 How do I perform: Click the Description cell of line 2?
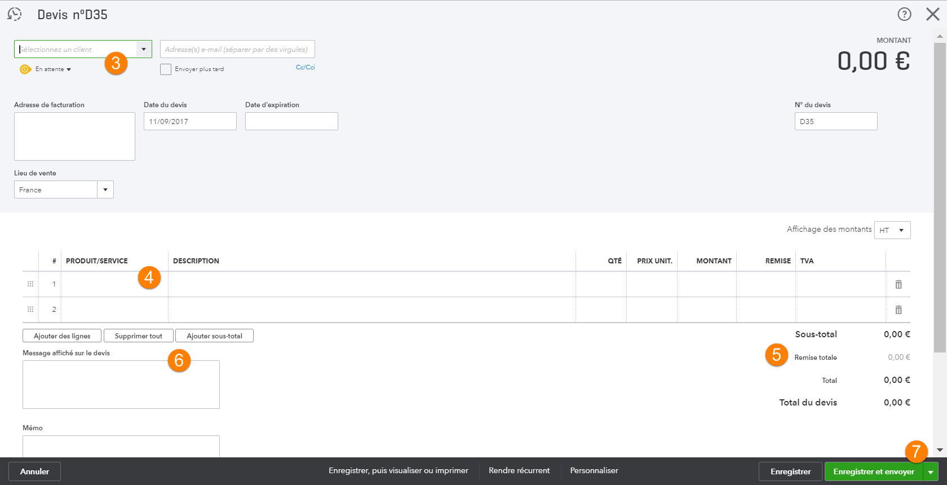click(372, 310)
